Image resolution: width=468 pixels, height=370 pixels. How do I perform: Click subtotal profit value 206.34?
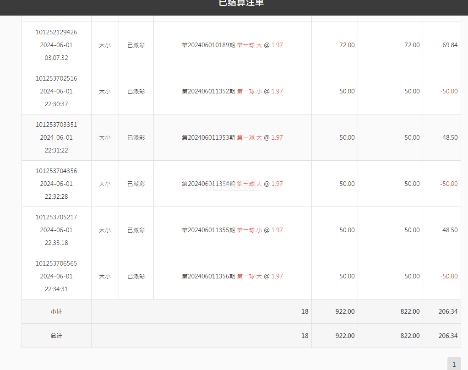pos(448,311)
